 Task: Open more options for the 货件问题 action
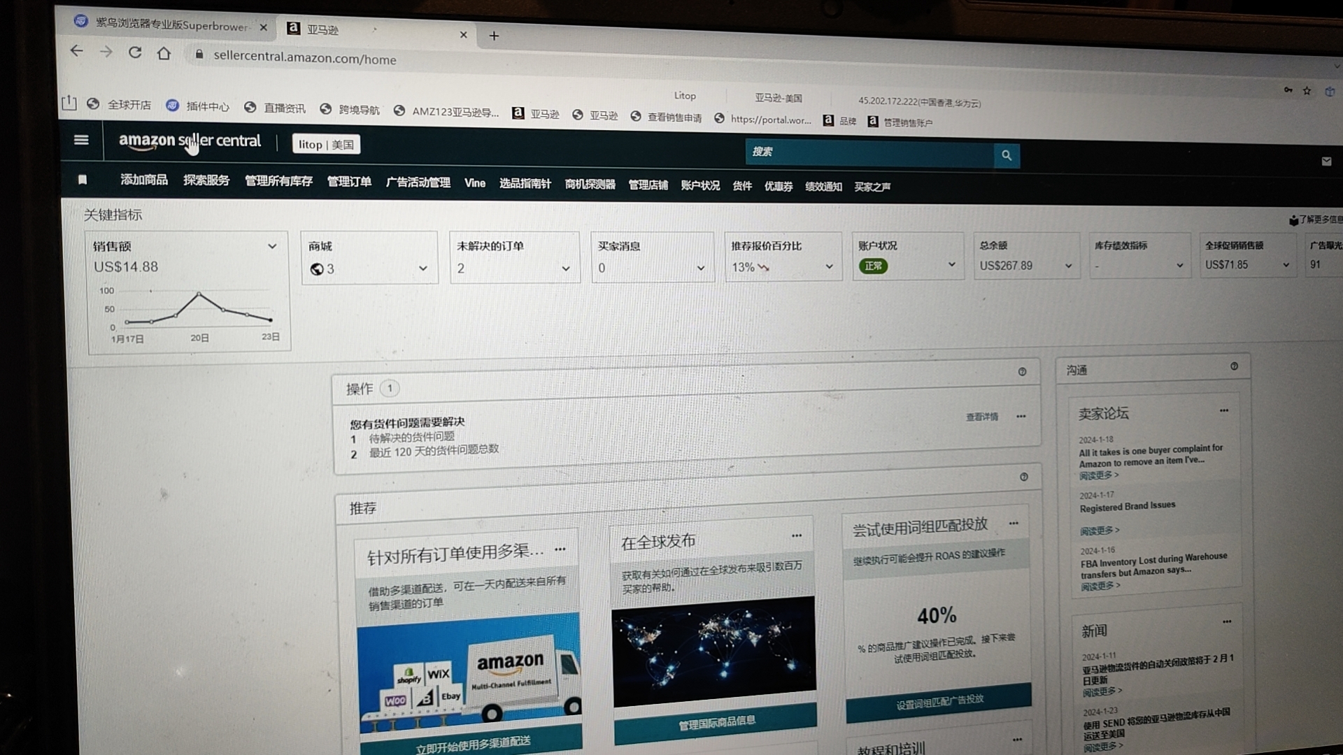1021,416
